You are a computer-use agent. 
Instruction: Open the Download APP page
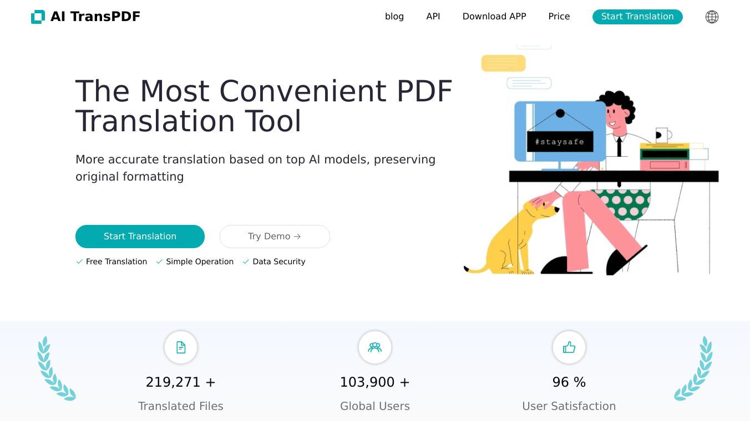pyautogui.click(x=494, y=17)
